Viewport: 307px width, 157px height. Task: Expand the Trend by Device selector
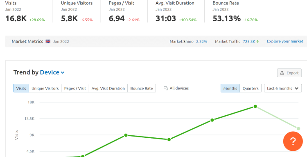click(52, 72)
